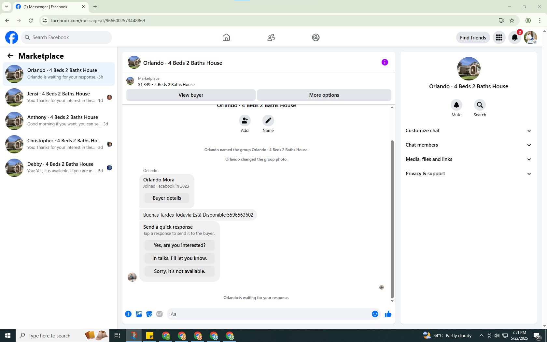
Task: Attach a photo file to message
Action: tap(139, 314)
